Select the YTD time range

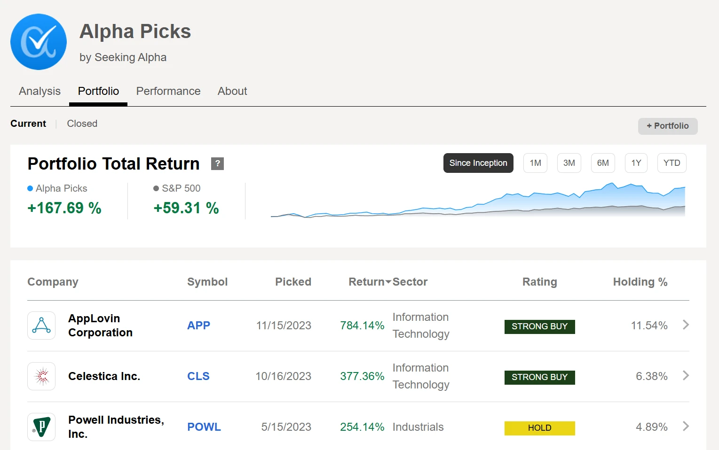click(x=672, y=163)
